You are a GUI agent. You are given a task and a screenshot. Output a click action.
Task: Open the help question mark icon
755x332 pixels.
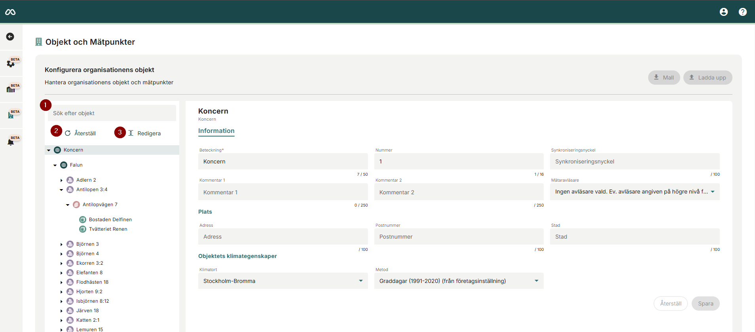point(742,12)
